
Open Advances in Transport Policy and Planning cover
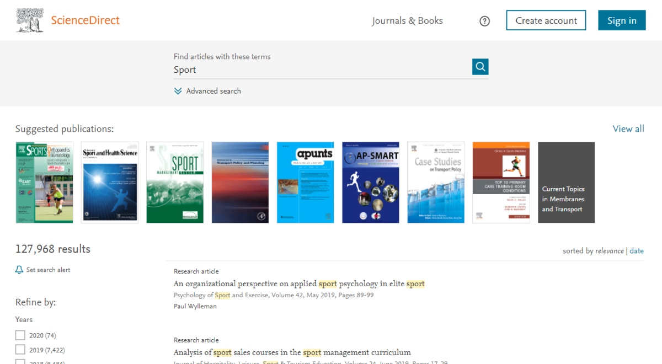240,183
